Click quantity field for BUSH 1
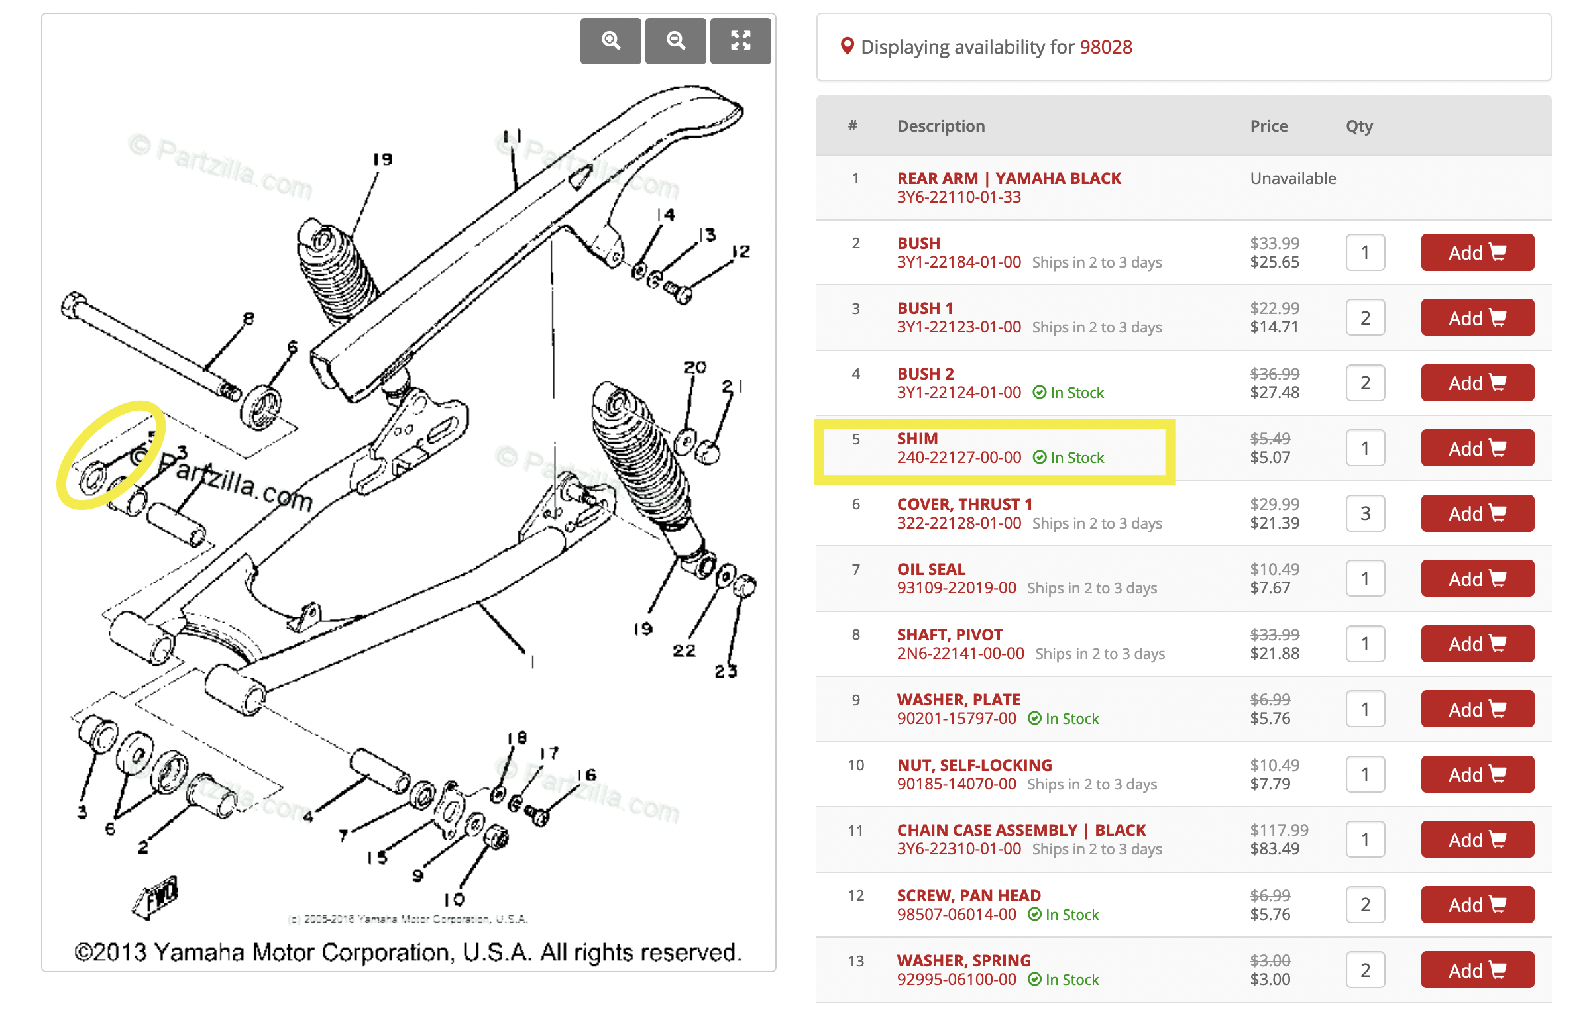Viewport: 1589px width, 1012px height. pyautogui.click(x=1365, y=318)
